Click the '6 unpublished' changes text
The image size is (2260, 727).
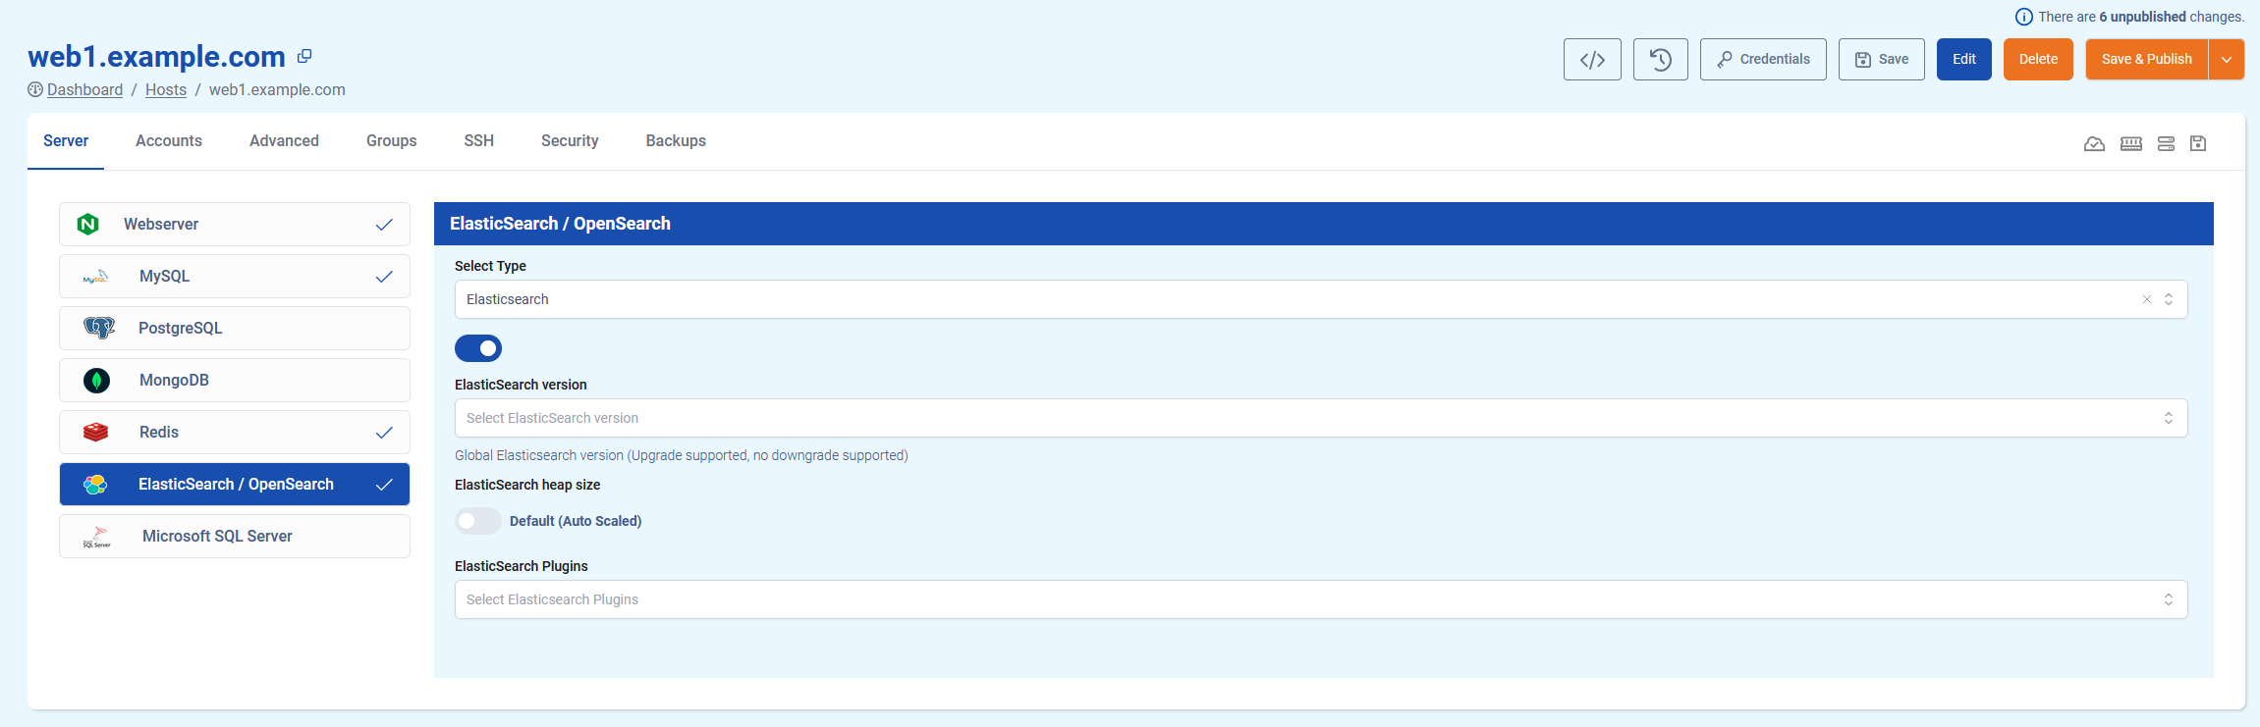coord(2143,17)
